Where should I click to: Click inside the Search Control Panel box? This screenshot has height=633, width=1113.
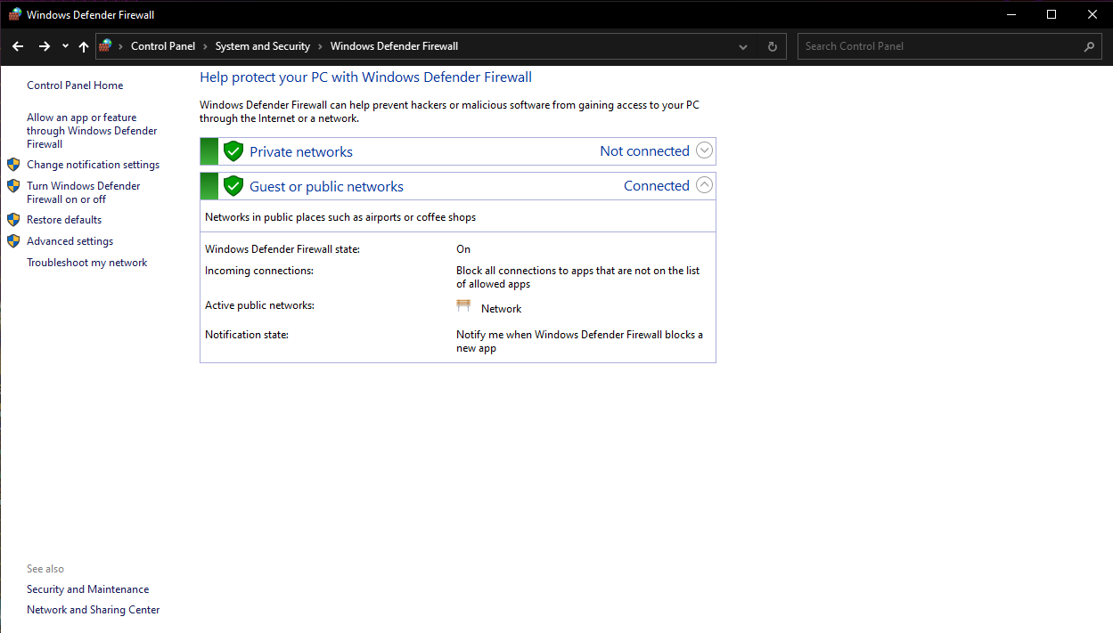tap(936, 45)
